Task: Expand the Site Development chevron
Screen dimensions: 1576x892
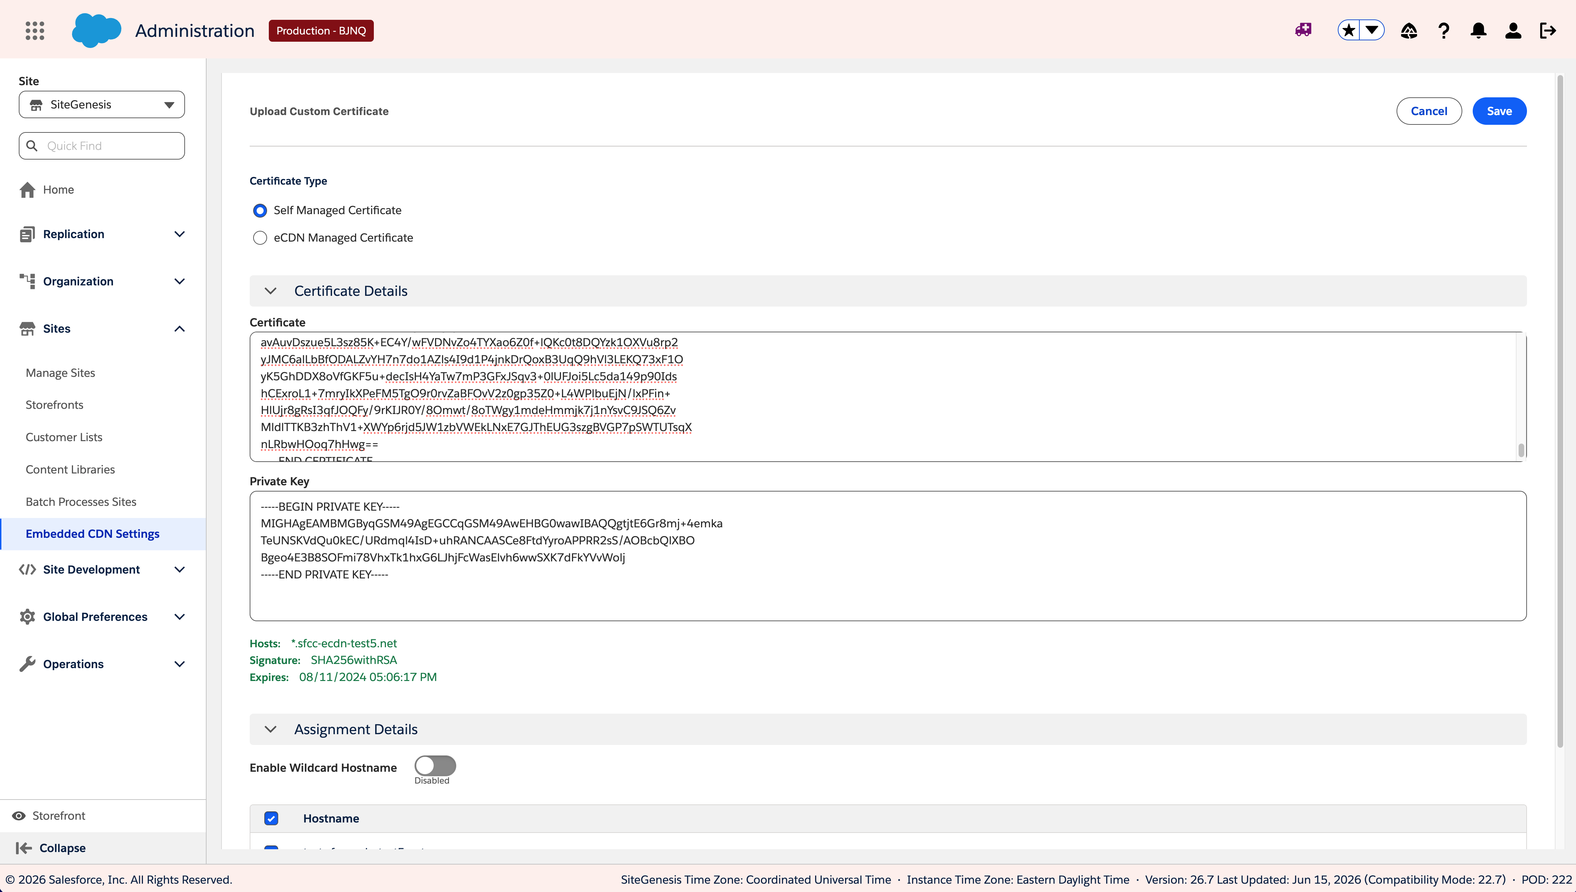Action: pos(179,570)
